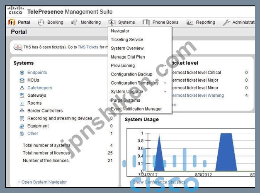Select System Overview menu entry

tap(127, 48)
